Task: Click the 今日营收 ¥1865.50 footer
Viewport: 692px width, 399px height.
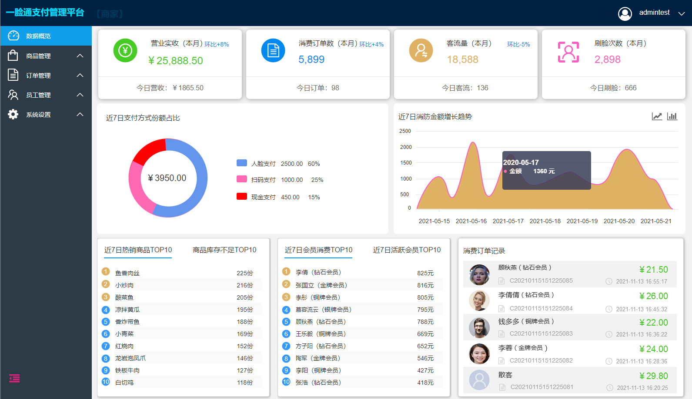Action: [x=170, y=88]
